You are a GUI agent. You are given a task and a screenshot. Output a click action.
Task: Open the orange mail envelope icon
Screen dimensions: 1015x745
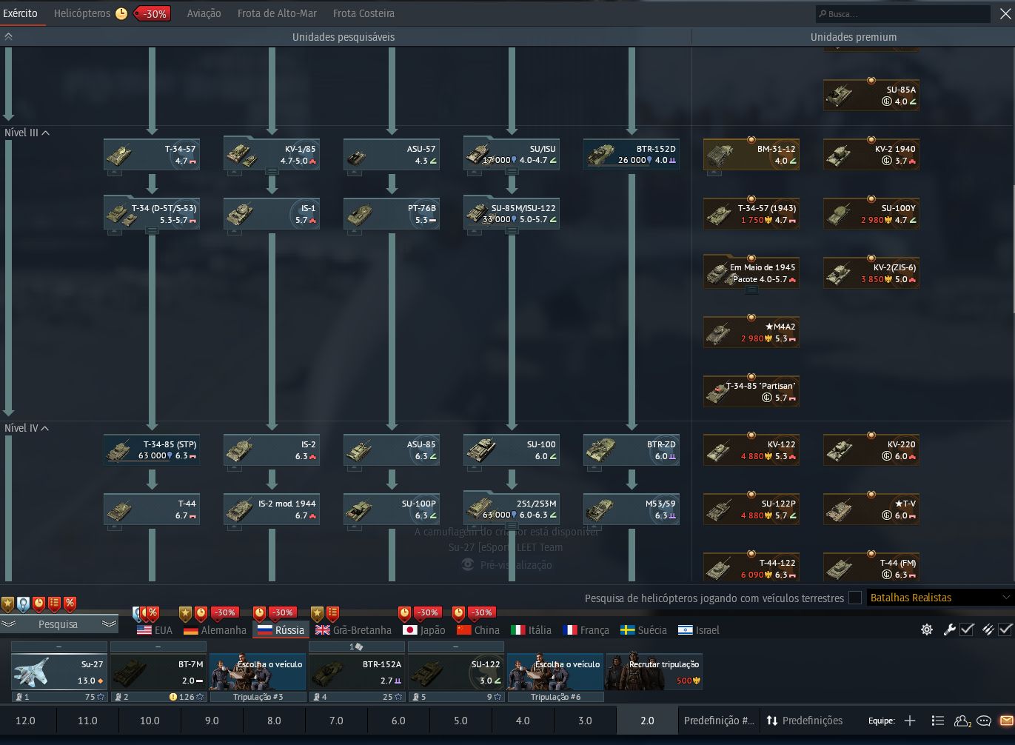click(x=1006, y=721)
